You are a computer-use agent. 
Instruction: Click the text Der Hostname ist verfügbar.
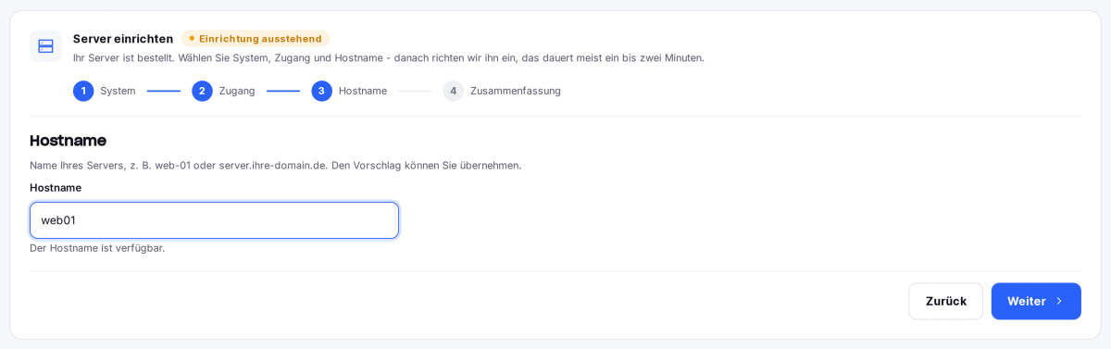point(97,248)
